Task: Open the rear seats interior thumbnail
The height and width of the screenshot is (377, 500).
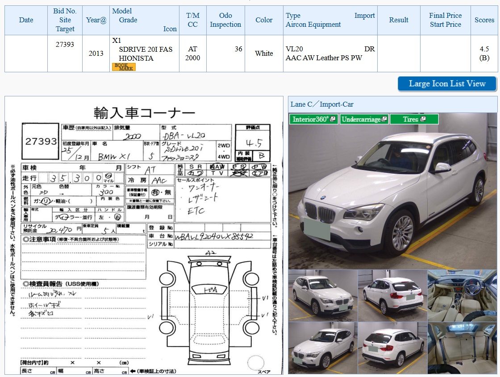Action: [462, 348]
